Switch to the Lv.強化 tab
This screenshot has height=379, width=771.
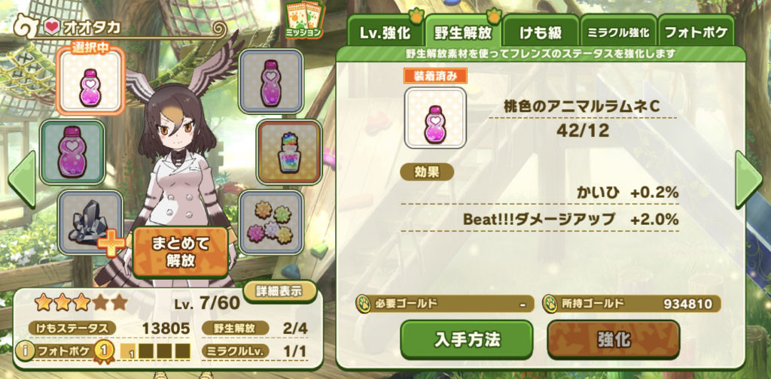click(x=385, y=32)
